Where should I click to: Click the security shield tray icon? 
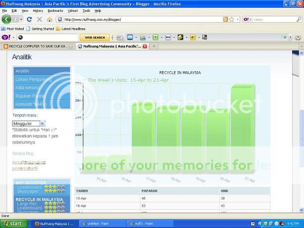coord(266,224)
